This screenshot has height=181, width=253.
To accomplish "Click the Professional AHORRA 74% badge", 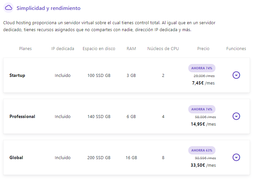I will (x=202, y=109).
